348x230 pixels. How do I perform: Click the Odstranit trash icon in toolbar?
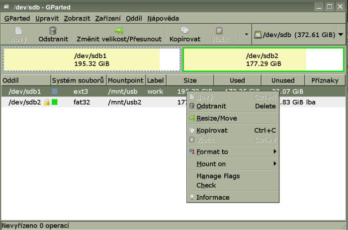coord(53,31)
